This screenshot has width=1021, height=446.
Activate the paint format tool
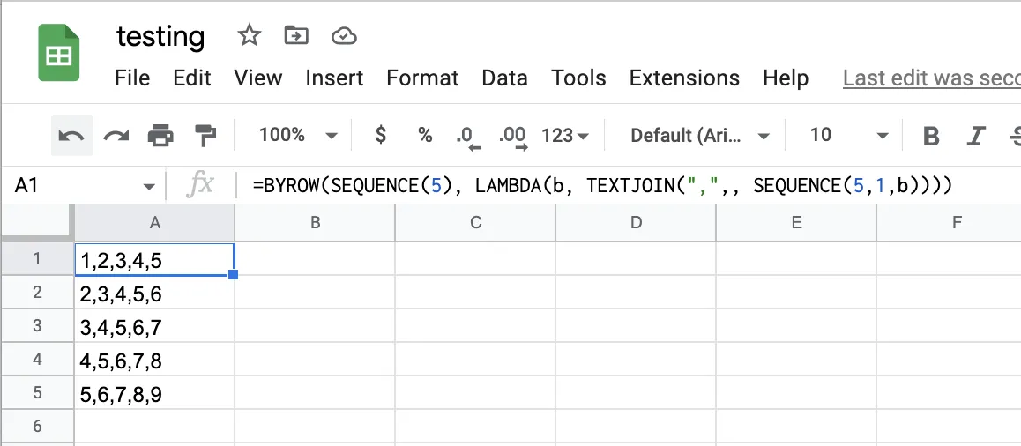coord(205,136)
